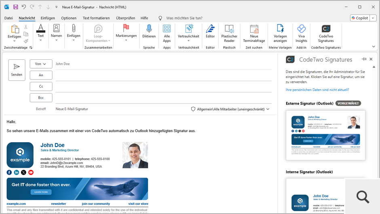Image resolution: width=380 pixels, height=214 pixels.
Task: Attach a file via paperclip Einfügen
Action: click(x=74, y=32)
